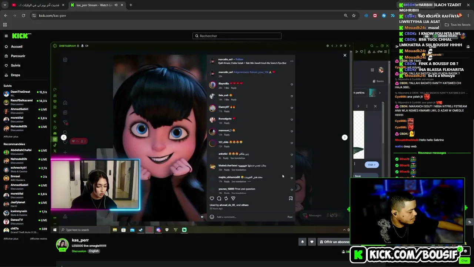Click Windows Start button in stream
Viewport: 474px width, 267px height.
click(54, 230)
